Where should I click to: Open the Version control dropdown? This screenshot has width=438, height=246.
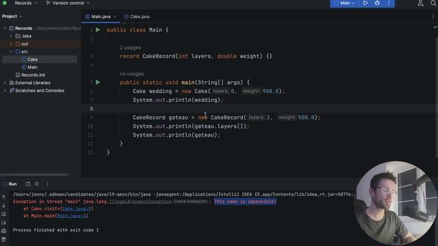tap(68, 3)
